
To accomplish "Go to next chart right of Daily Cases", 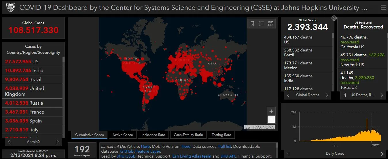I will [x=382, y=154].
